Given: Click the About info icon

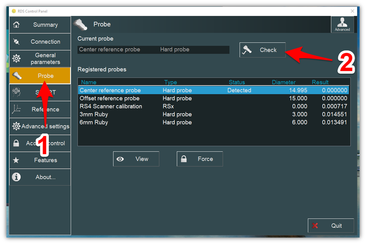Looking at the screenshot, I should [x=16, y=177].
